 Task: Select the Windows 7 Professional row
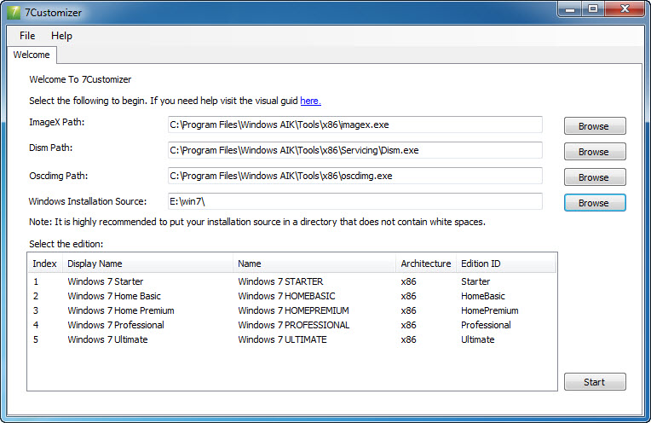tap(292, 325)
